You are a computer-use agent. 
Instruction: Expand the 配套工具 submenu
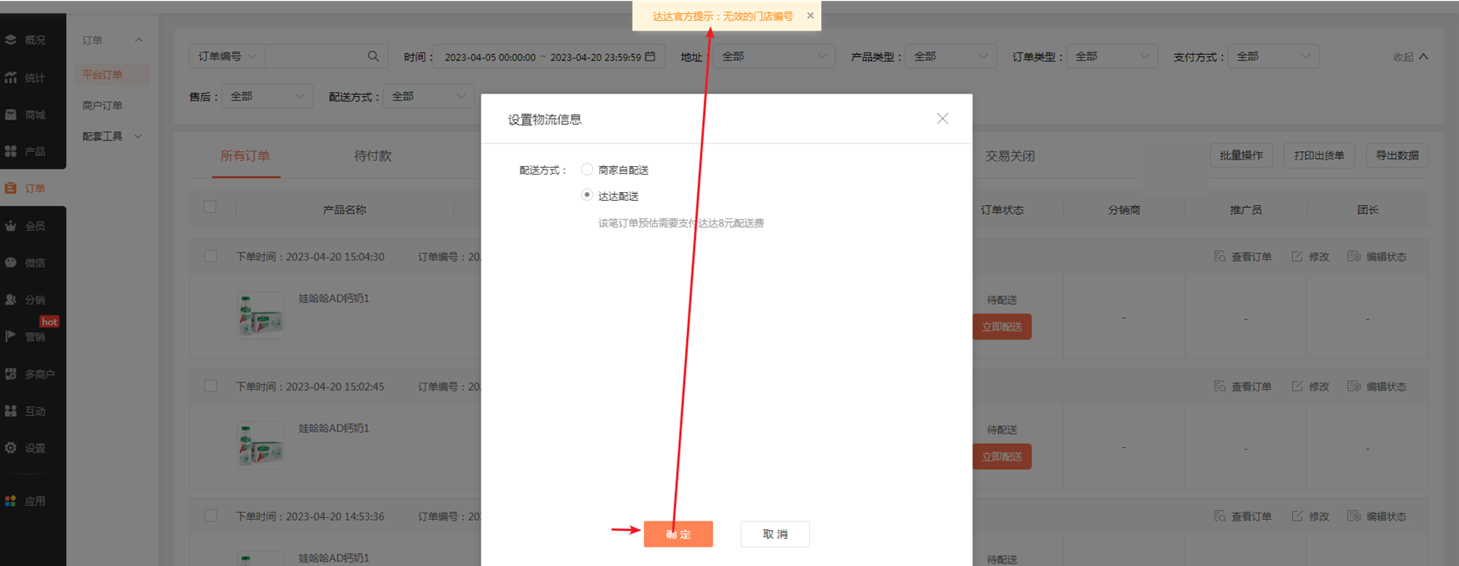(112, 136)
